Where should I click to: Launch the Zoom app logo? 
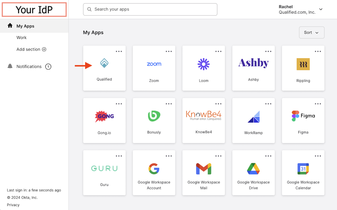point(154,64)
